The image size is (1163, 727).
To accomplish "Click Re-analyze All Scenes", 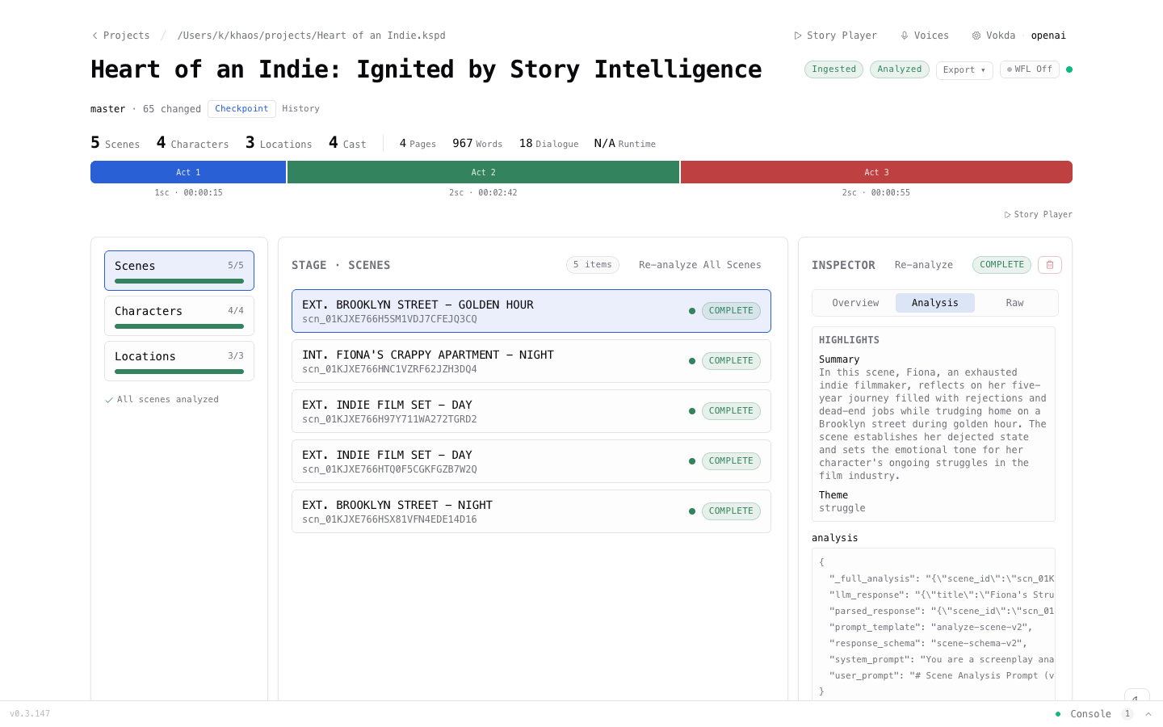I will [699, 264].
